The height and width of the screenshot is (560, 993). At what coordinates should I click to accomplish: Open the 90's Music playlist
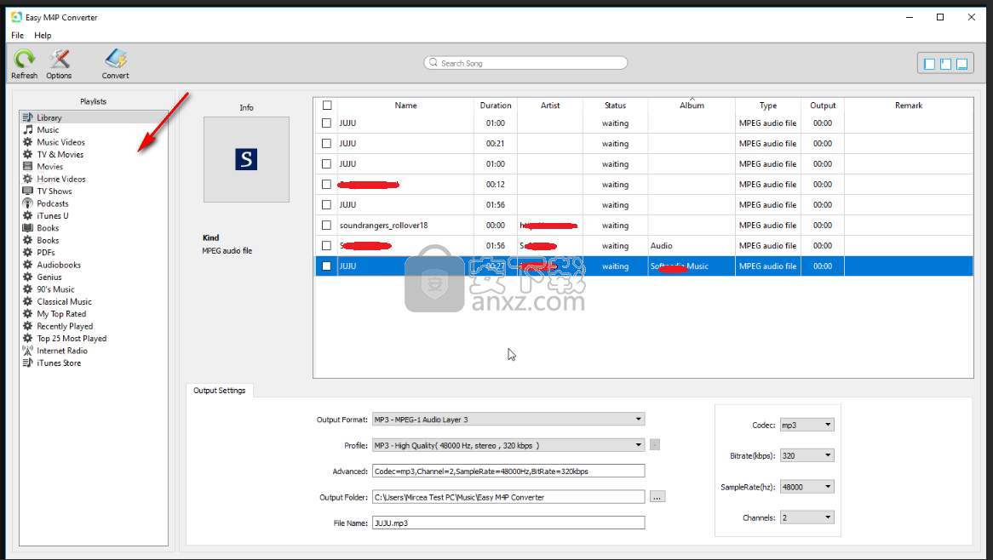point(55,289)
